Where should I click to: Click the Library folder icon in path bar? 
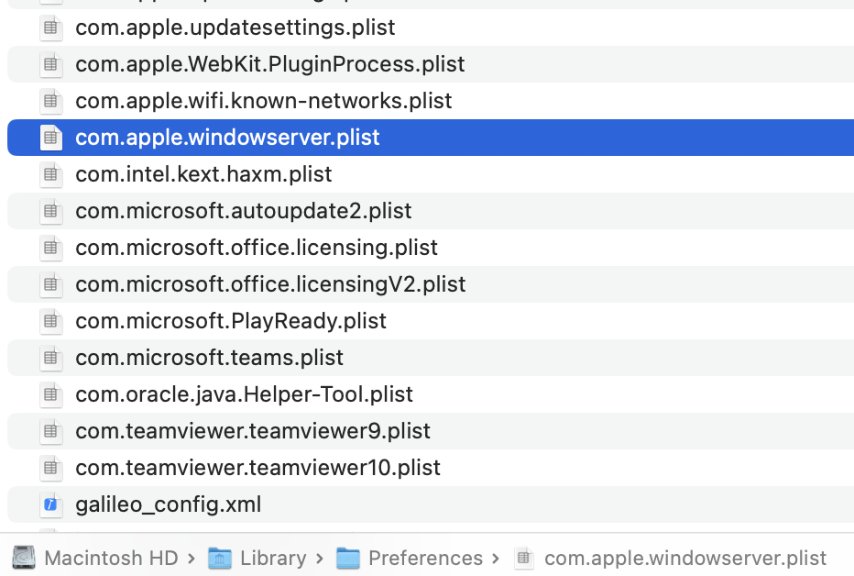(220, 558)
